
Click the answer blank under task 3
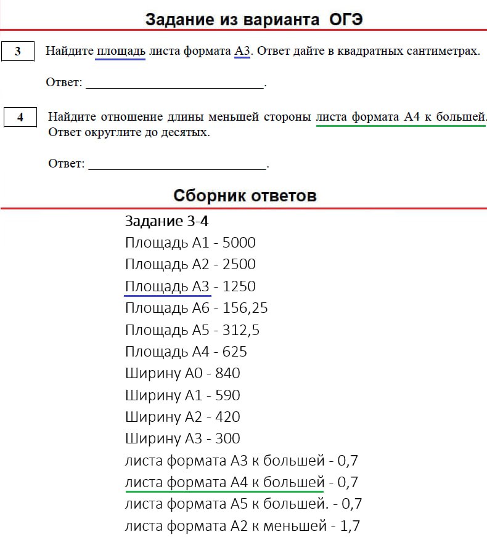175,83
